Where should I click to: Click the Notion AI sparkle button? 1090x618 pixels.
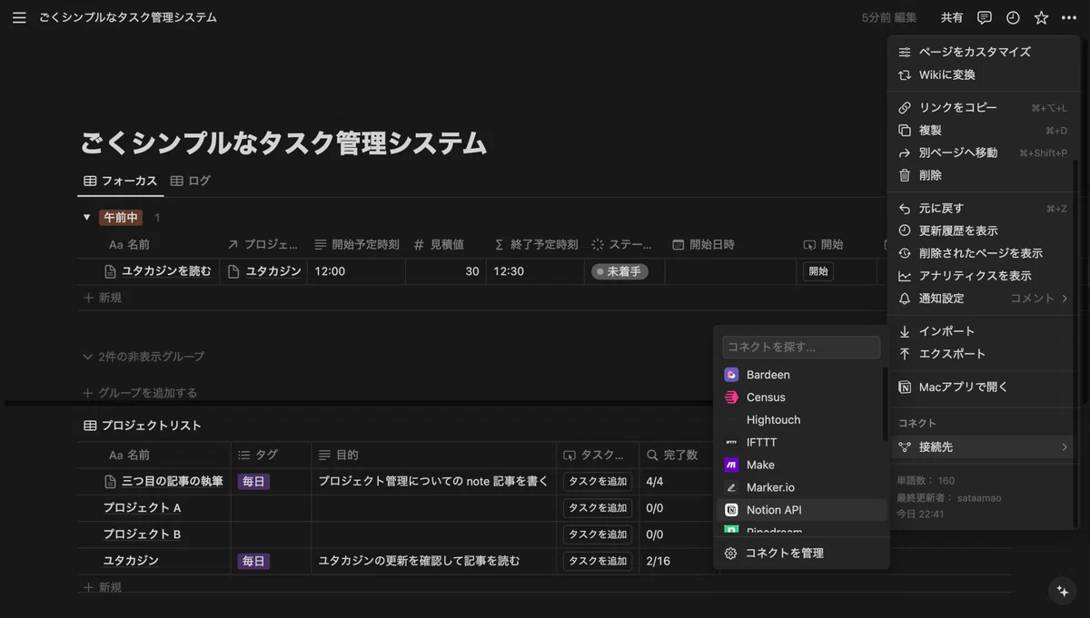click(1062, 591)
